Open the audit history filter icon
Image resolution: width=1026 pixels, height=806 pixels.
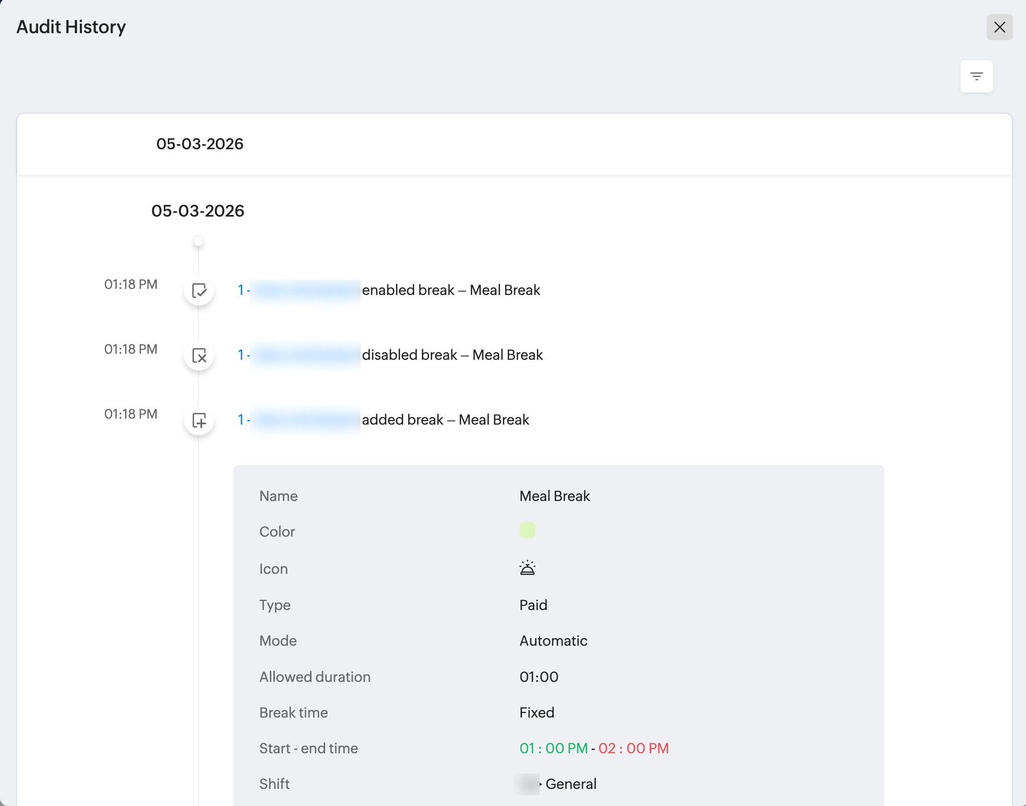point(976,76)
